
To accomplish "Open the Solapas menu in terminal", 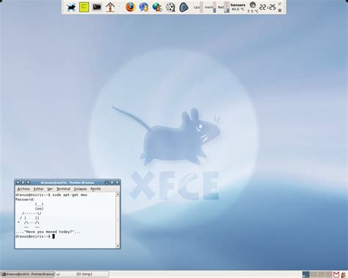I will tap(80, 189).
